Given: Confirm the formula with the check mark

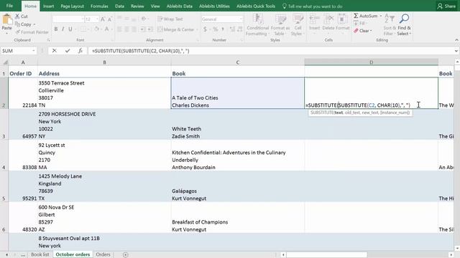Looking at the screenshot, I should (68, 51).
